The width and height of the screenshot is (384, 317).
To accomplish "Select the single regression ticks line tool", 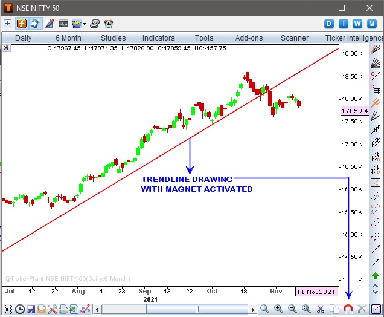I will [x=376, y=129].
